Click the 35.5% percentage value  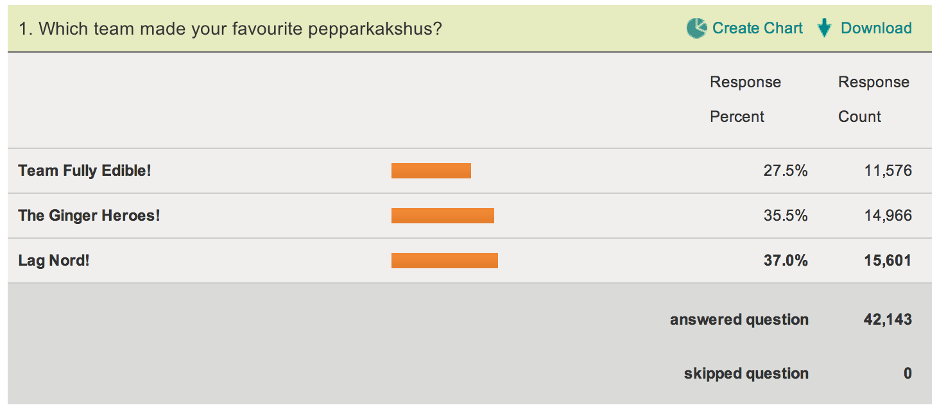pos(786,216)
